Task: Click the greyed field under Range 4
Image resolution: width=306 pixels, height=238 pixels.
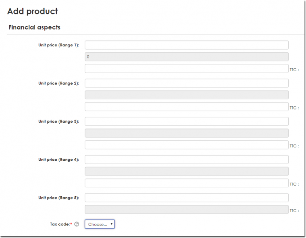Action: click(186, 171)
